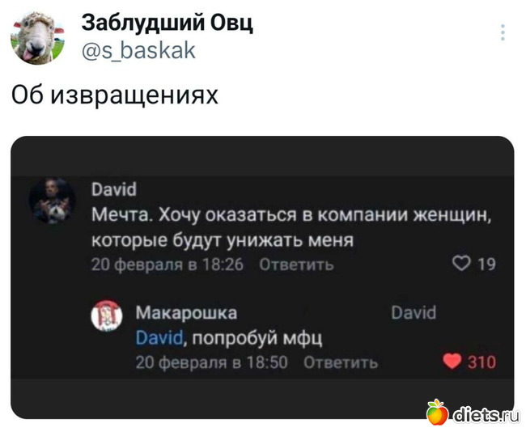Screen dimensions: 526x432
Task: Click the Об извращениях tweet text
Action: pyautogui.click(x=115, y=95)
